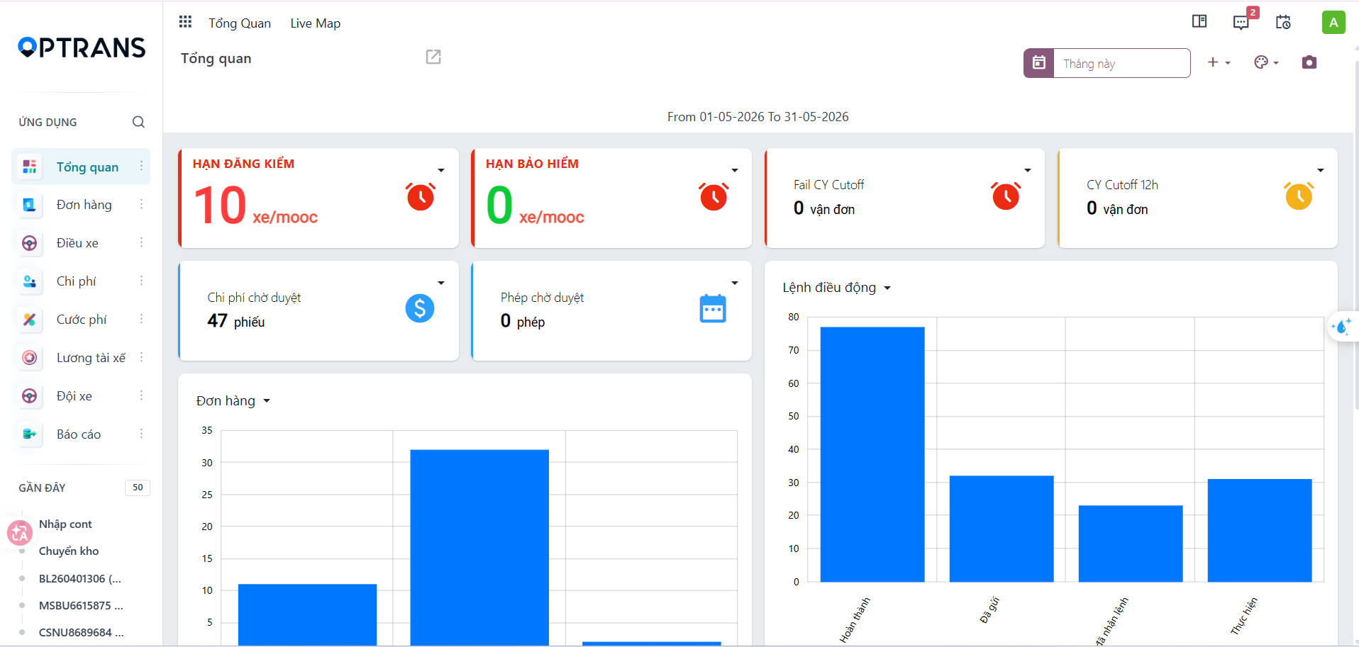The width and height of the screenshot is (1359, 647).
Task: Expand the Lệnh điều động chart dropdown
Action: click(x=887, y=288)
